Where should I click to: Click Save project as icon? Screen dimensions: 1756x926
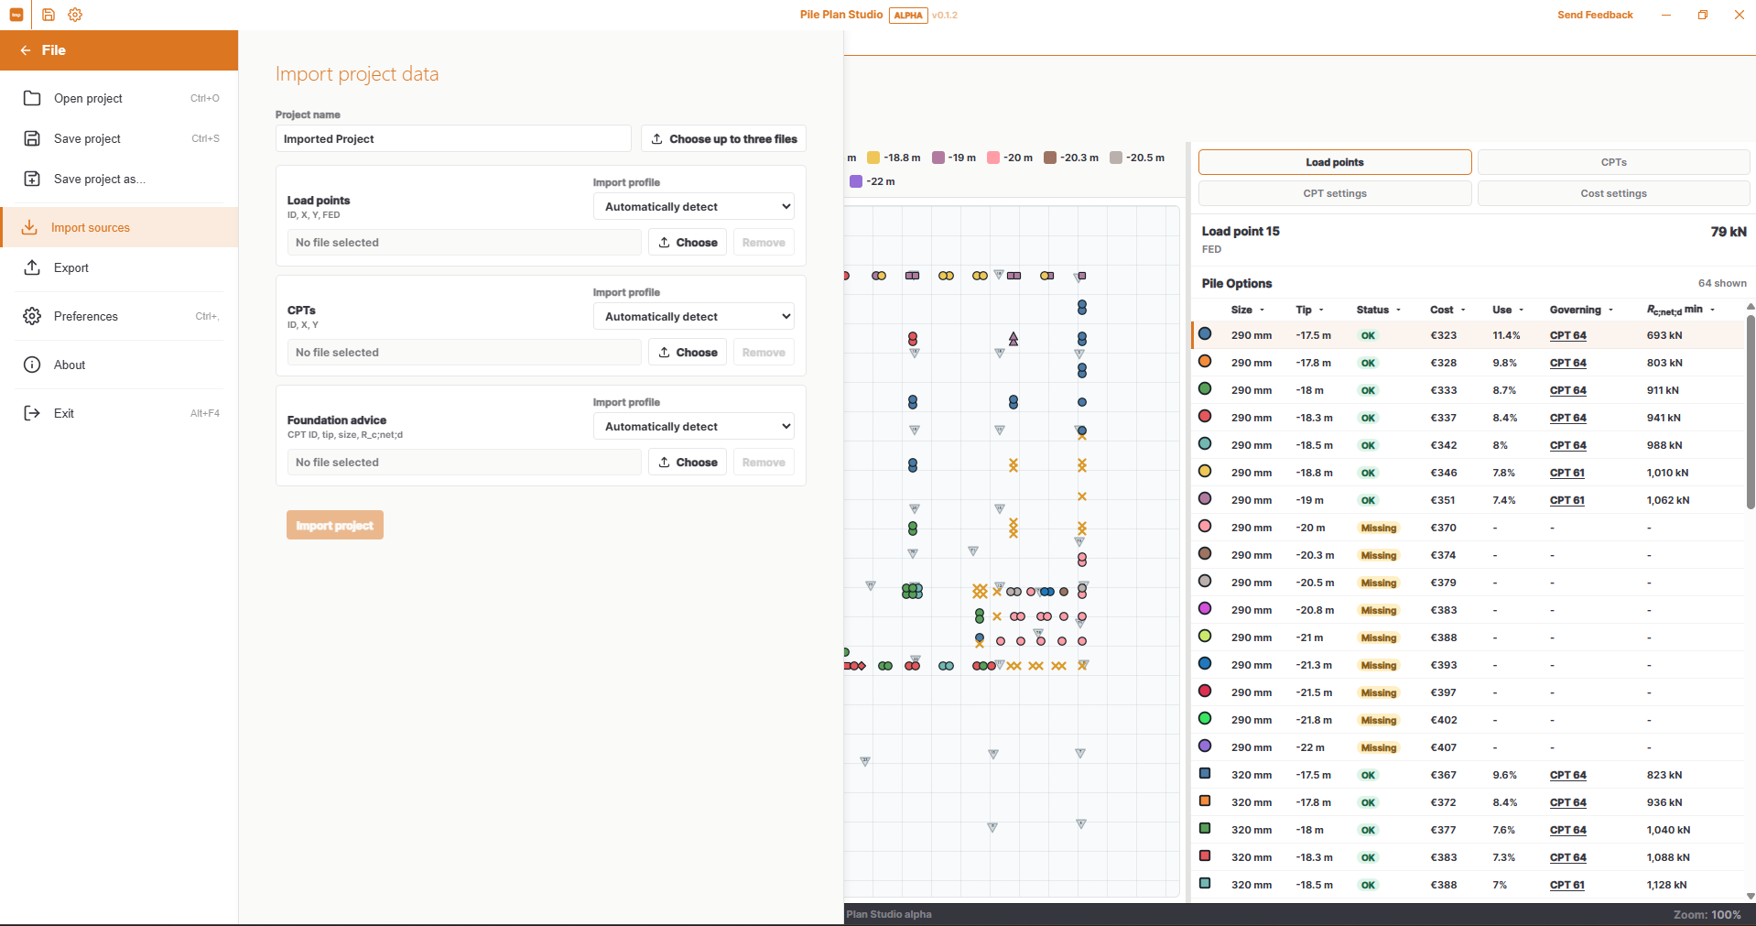click(32, 179)
